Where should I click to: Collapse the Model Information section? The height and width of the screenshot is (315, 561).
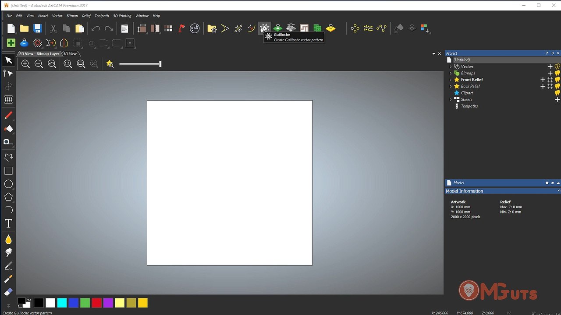[559, 191]
